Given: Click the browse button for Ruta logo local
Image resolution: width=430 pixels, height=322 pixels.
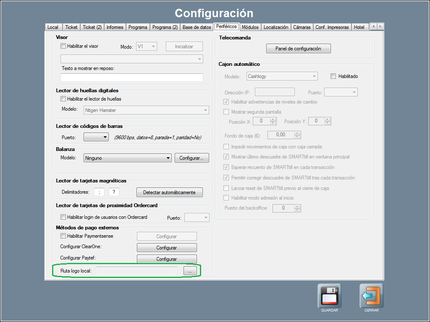Looking at the screenshot, I should point(190,271).
